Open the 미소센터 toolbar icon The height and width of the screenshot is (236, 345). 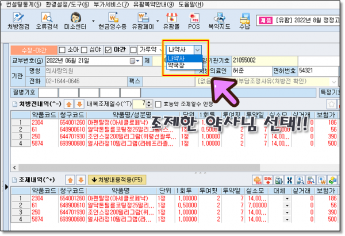(75, 22)
